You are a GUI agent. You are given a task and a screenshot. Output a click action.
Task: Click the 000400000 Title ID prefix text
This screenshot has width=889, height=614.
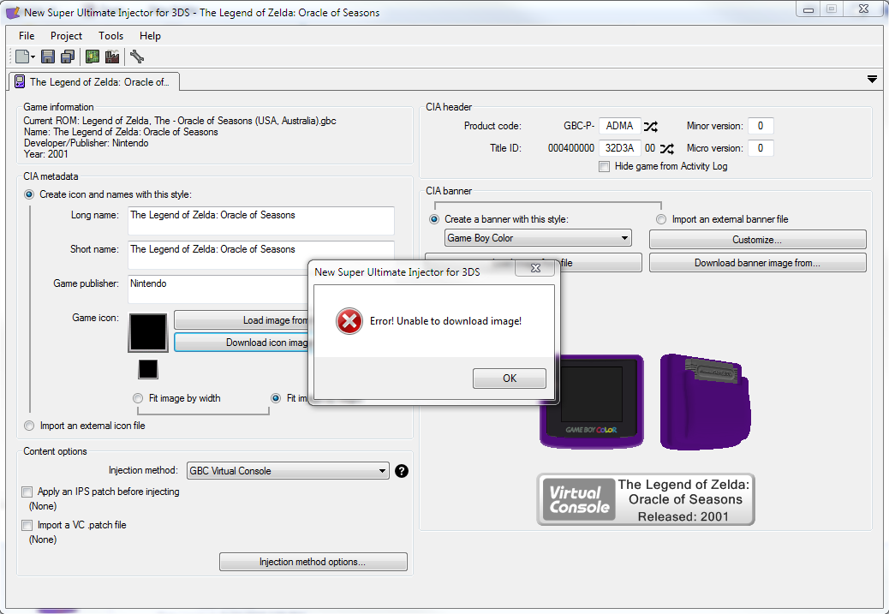[571, 148]
